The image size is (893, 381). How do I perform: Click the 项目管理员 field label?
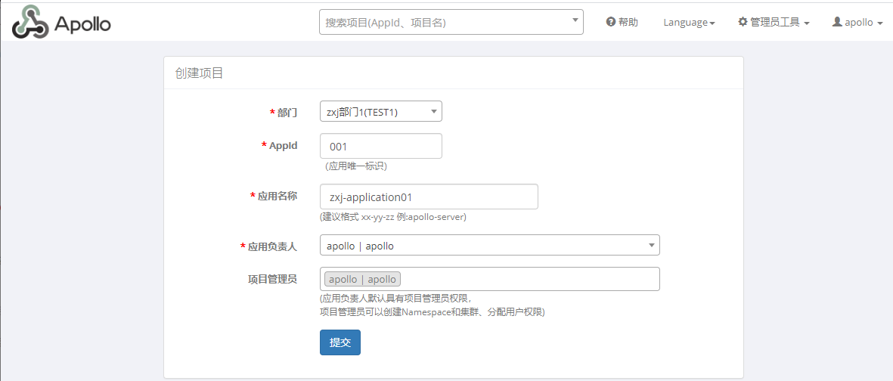[272, 279]
